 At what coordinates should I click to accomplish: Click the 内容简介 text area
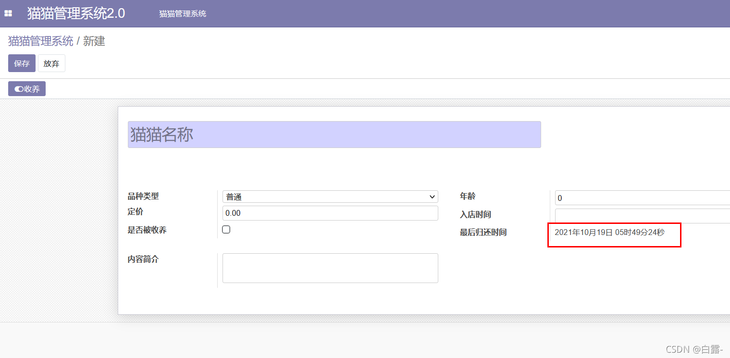(x=330, y=268)
